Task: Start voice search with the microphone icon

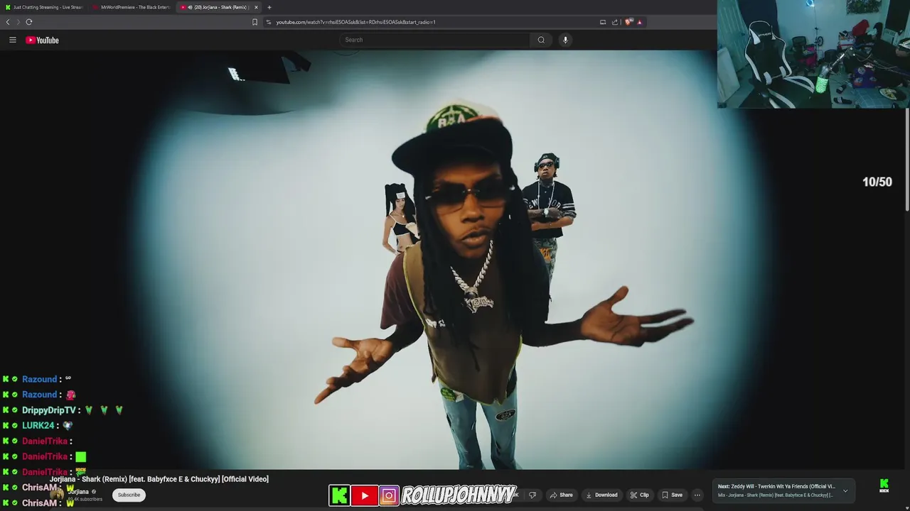Action: [565, 40]
